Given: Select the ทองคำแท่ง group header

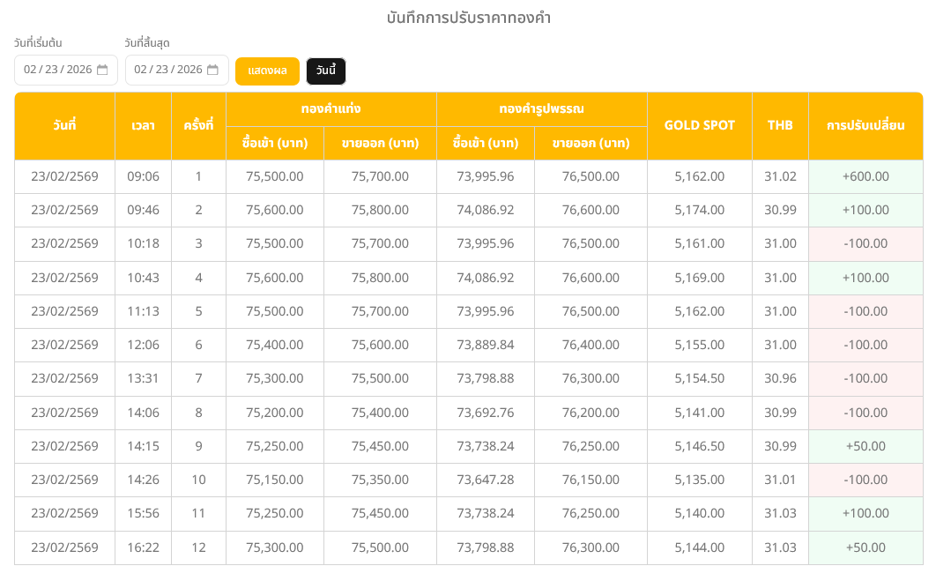Looking at the screenshot, I should coord(331,109).
